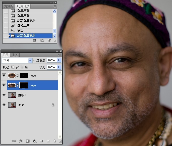This screenshot has width=172, height=146.
Task: Toggle lock all padlock icon
Action: click(x=26, y=67)
